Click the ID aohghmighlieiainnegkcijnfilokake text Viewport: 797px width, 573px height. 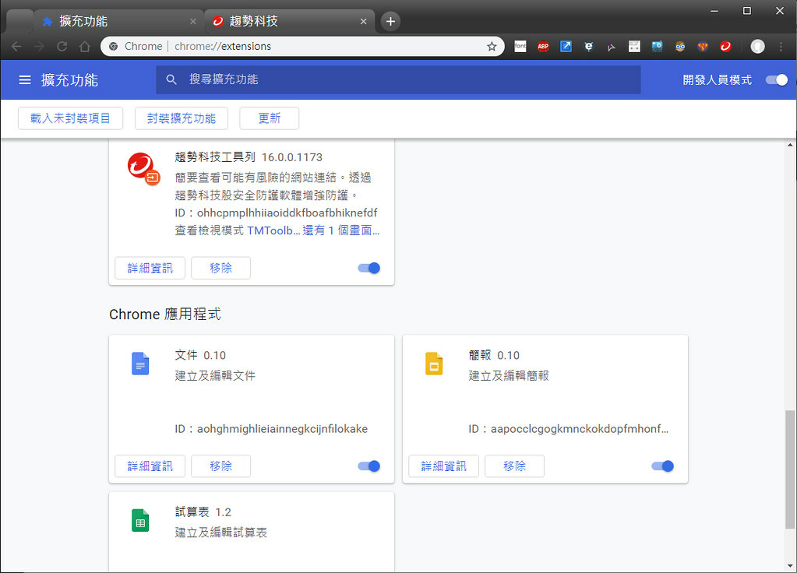tap(271, 429)
